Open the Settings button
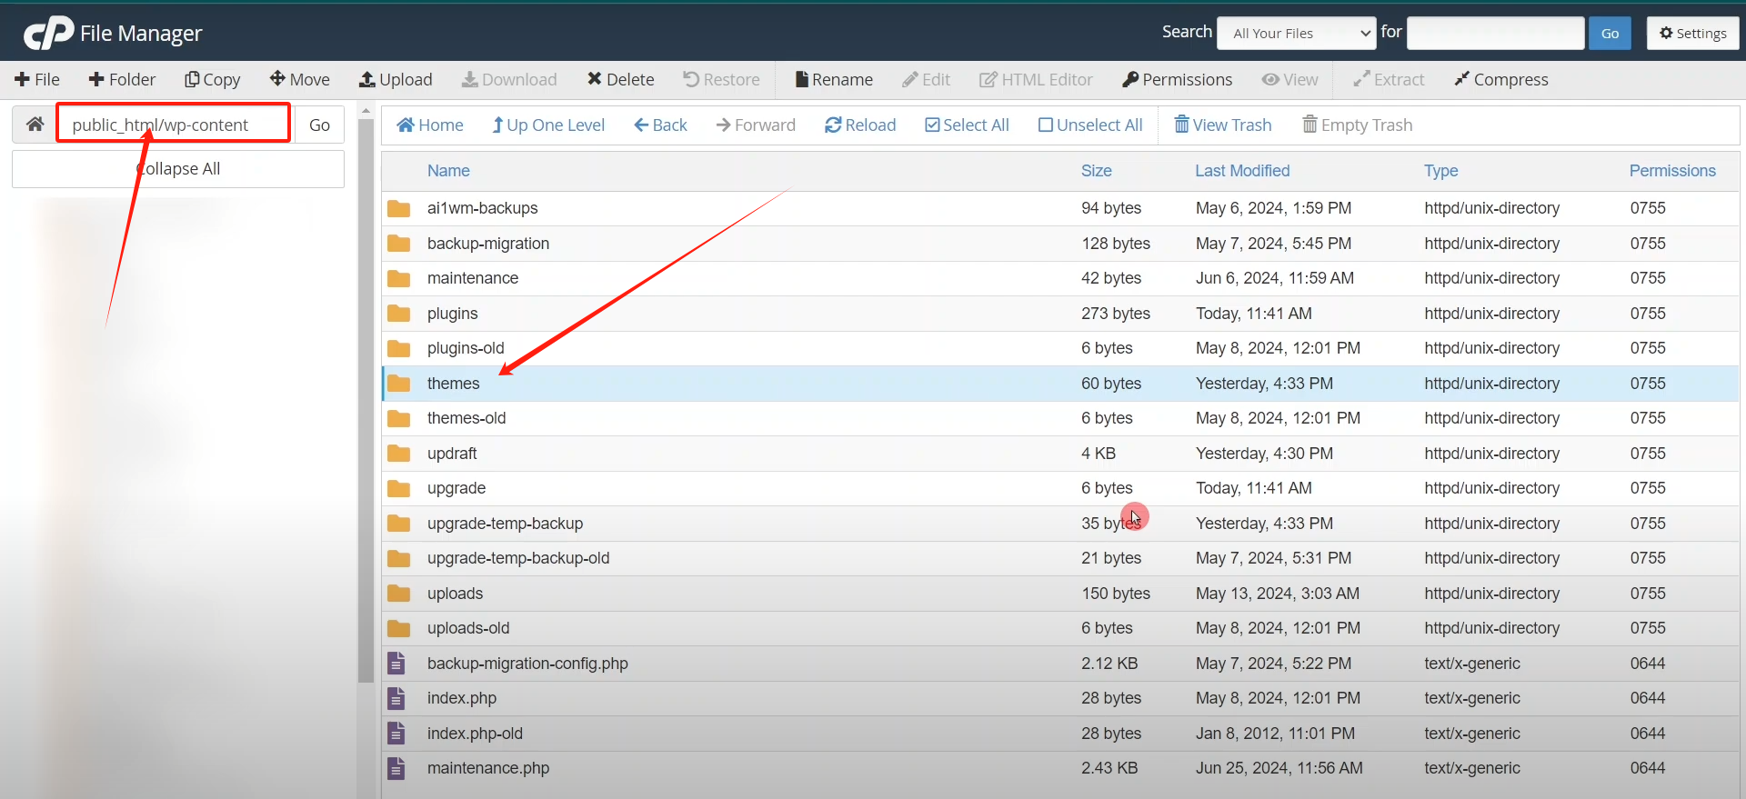 (x=1692, y=34)
